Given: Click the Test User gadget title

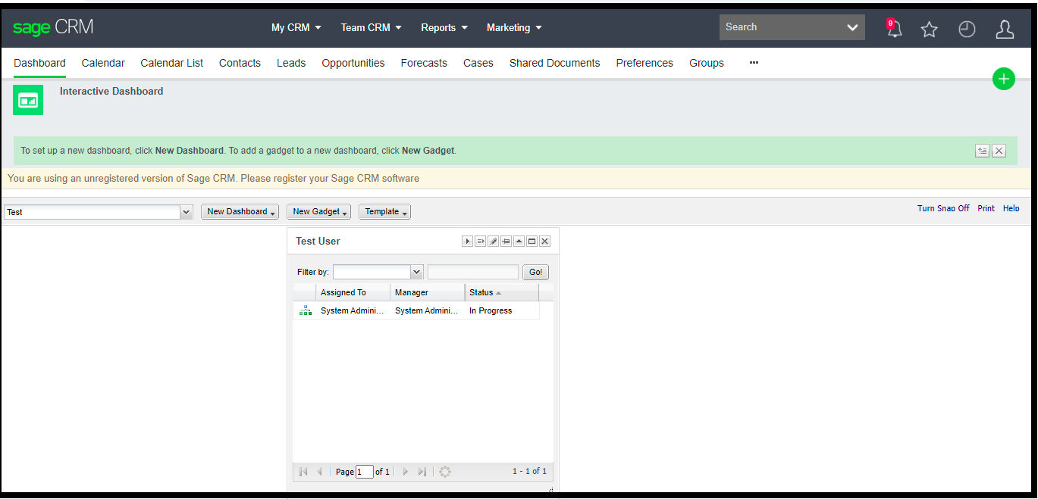Looking at the screenshot, I should (318, 241).
